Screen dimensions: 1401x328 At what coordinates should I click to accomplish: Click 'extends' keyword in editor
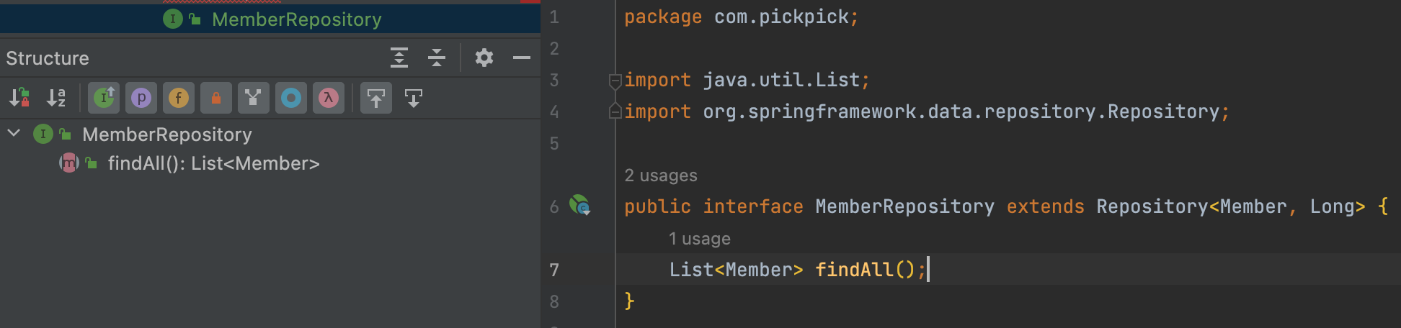[1046, 206]
